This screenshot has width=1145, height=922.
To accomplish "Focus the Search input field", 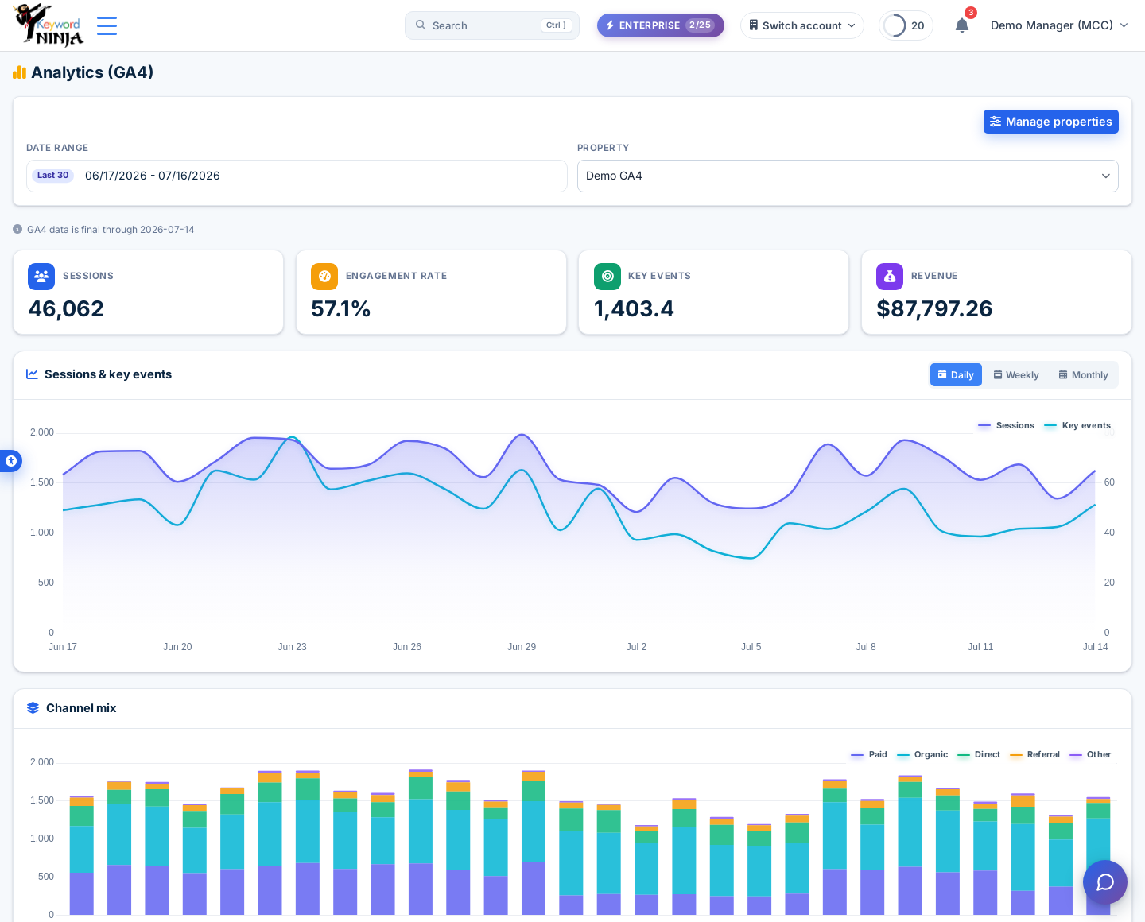I will (492, 25).
